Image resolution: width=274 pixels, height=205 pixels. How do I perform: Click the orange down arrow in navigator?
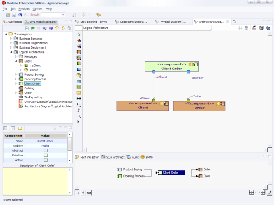(x=63, y=28)
